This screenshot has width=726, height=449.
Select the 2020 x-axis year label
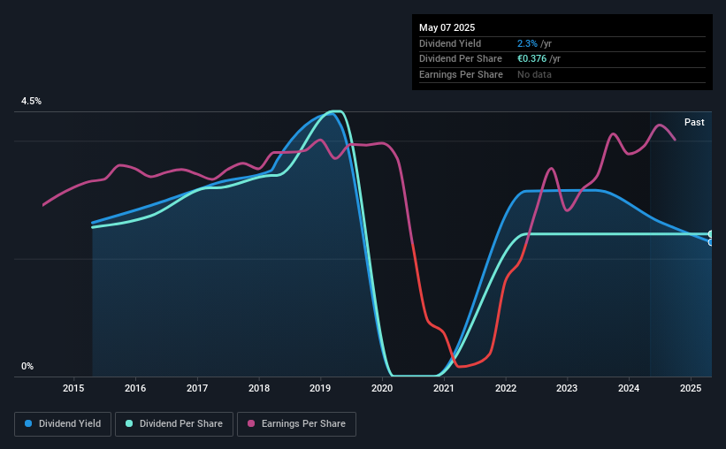pyautogui.click(x=382, y=388)
